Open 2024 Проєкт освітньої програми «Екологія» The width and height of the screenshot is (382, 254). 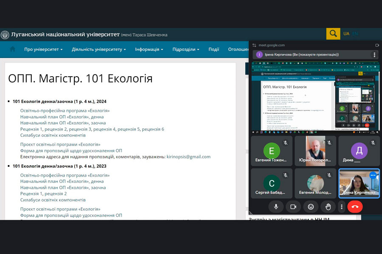tap(60, 144)
